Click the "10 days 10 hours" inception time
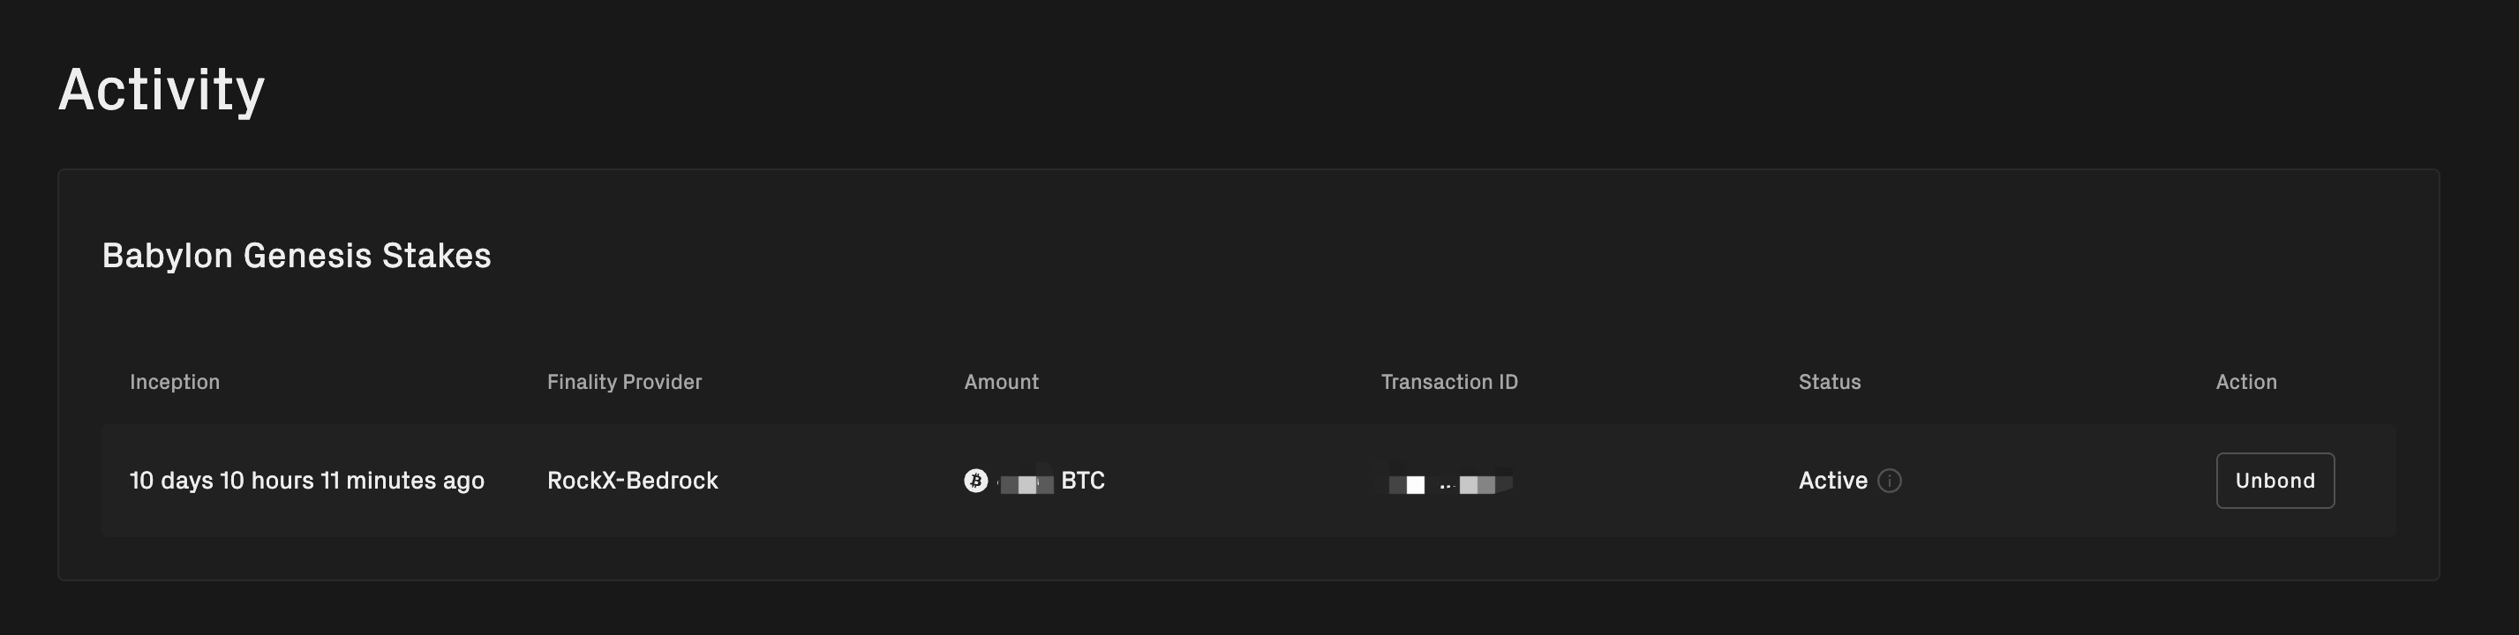The image size is (2519, 635). click(x=306, y=481)
